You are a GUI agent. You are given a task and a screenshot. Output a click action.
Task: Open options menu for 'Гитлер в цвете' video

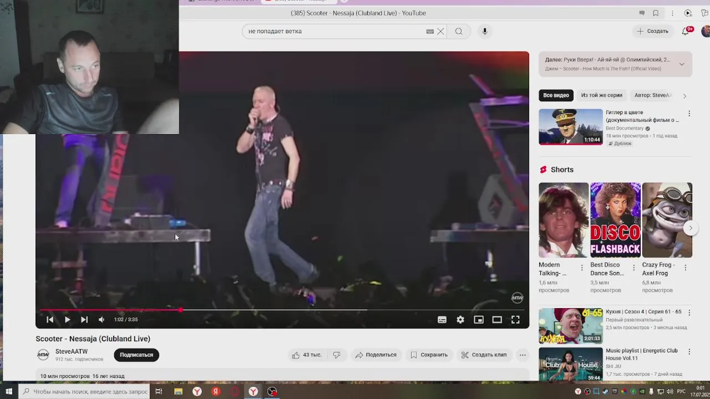[689, 114]
